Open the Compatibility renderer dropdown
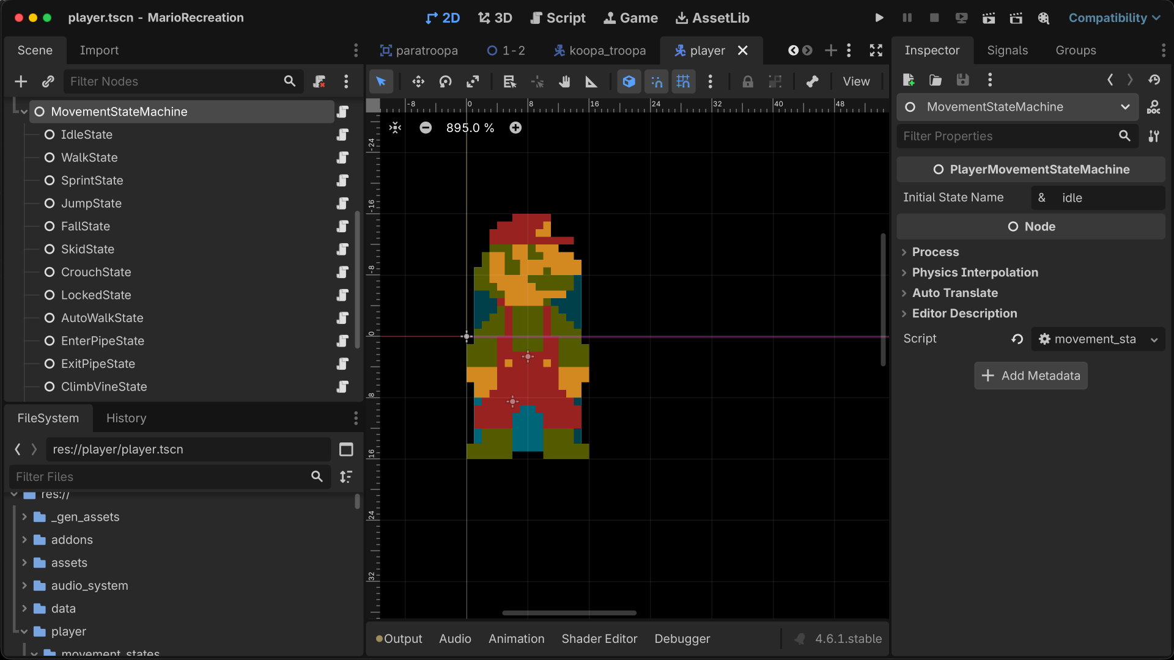 1114,18
